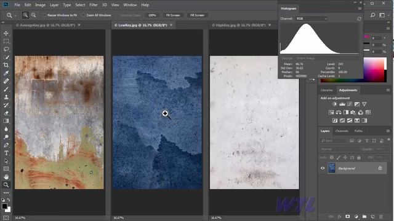Toggle Lock image pixels in Layers
The height and width of the screenshot is (221, 394).
point(339,157)
